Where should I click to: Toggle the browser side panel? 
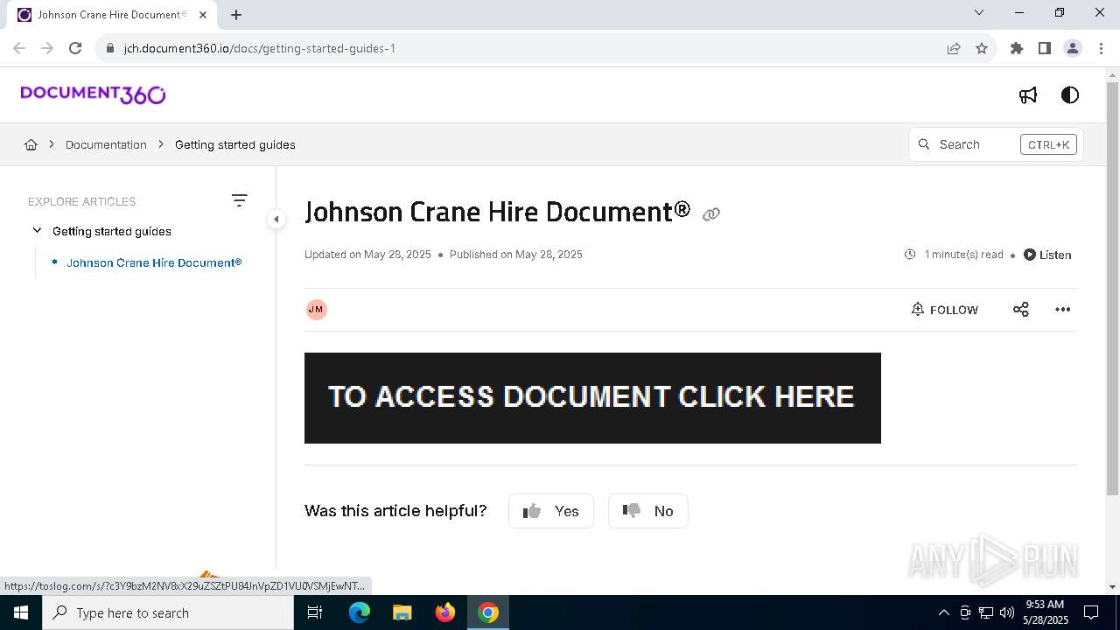1045,48
